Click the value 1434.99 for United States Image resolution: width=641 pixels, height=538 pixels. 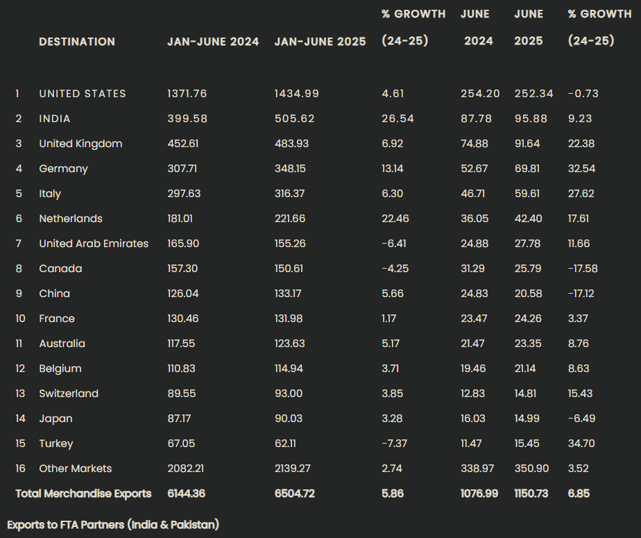point(296,94)
